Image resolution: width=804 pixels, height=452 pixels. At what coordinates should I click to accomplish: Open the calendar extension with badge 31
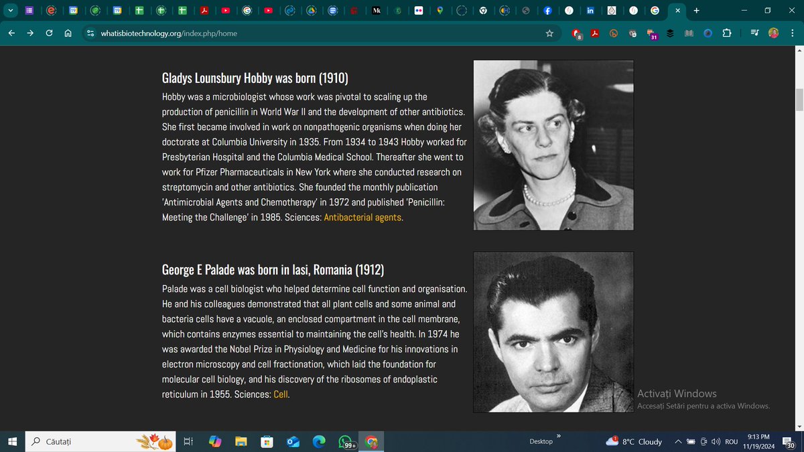651,33
